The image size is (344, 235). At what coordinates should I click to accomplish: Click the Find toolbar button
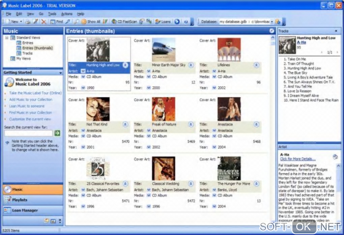pos(56,22)
